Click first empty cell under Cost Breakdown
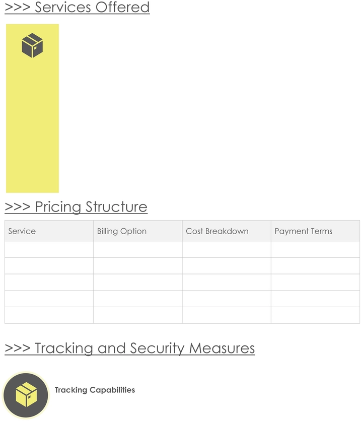Screen dimensions: 361x421 [x=227, y=249]
